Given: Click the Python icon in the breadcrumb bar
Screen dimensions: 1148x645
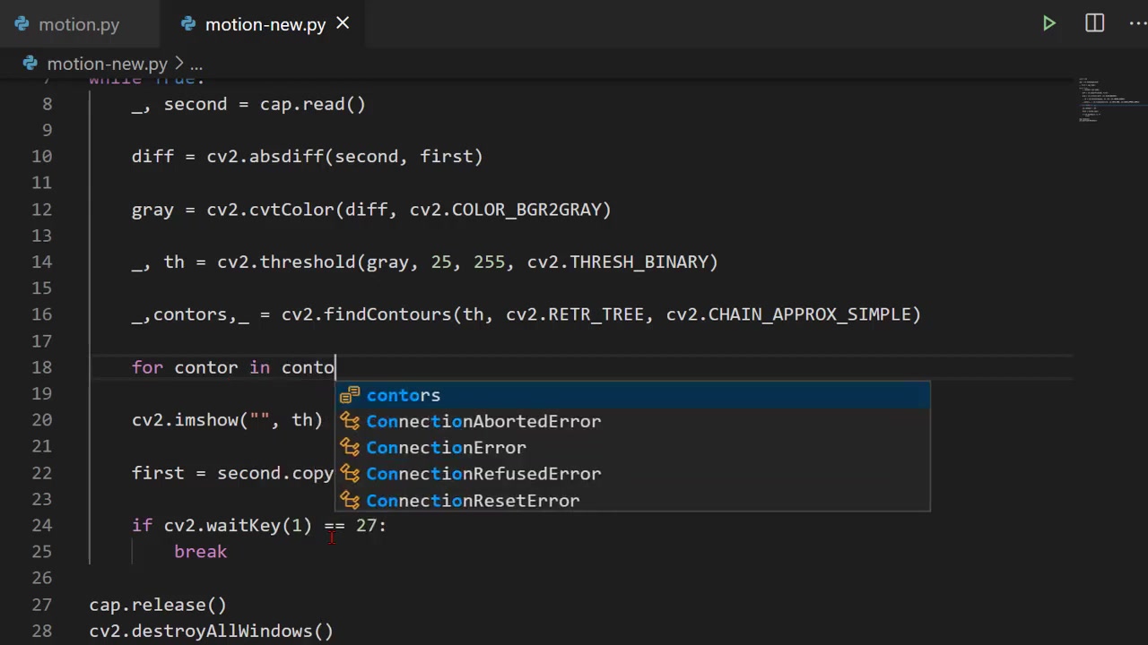Looking at the screenshot, I should click(x=30, y=64).
